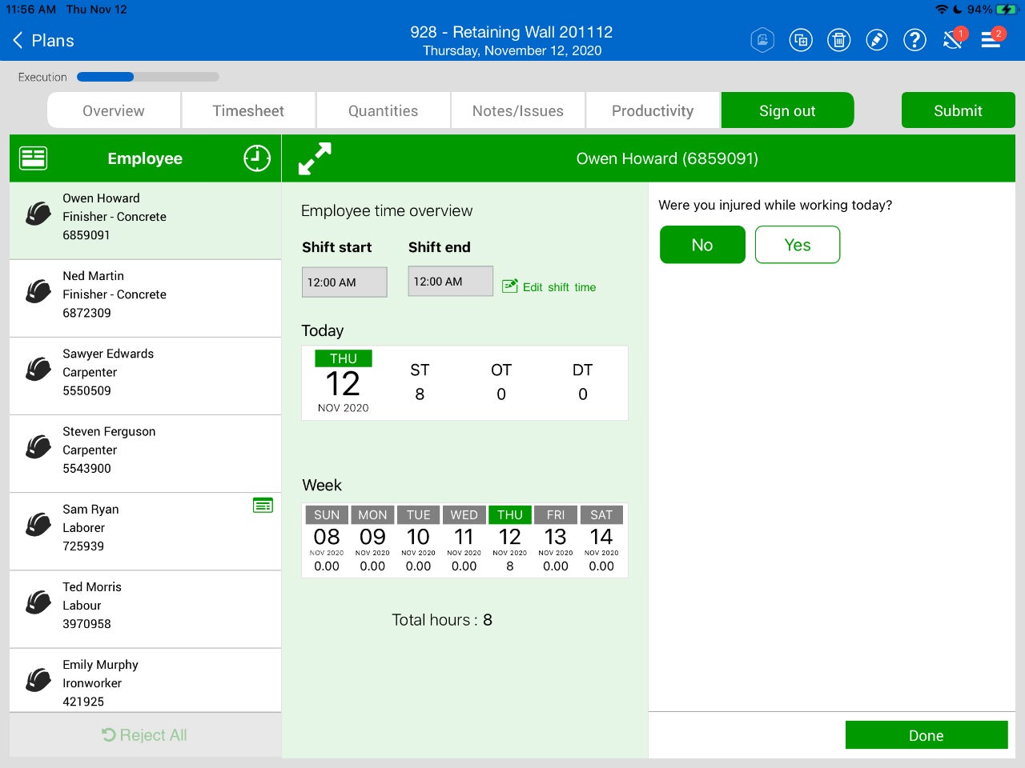Select Sawyer Edwards in the employee list
Screen dimensions: 1025x768
145,373
